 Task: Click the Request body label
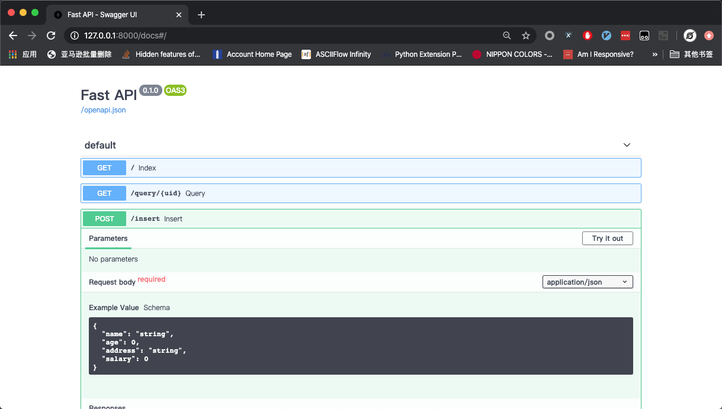pyautogui.click(x=112, y=282)
